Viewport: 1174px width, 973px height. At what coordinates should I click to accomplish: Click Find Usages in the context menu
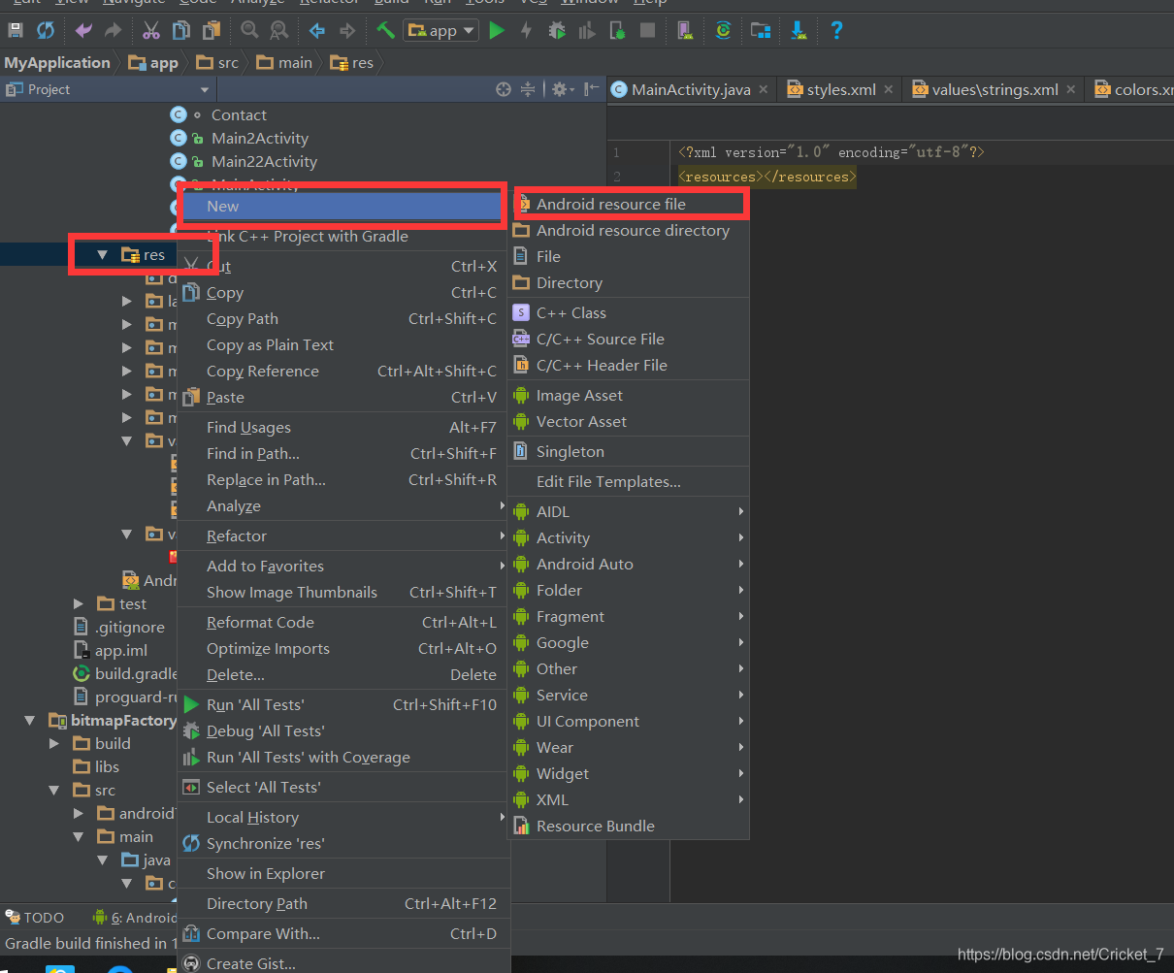point(248,427)
